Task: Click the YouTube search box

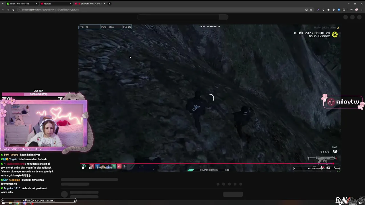Action: tap(178, 17)
